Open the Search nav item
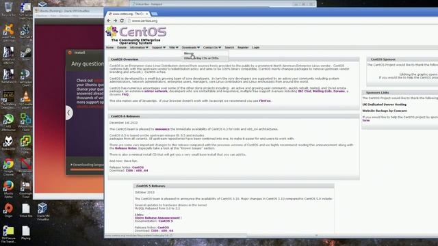 pyautogui.click(x=229, y=48)
